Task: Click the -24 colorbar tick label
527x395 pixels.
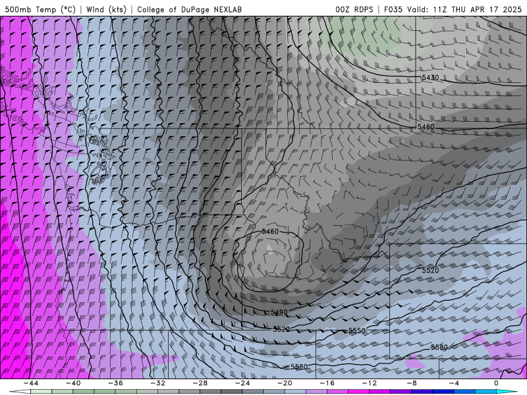Action: (x=242, y=383)
